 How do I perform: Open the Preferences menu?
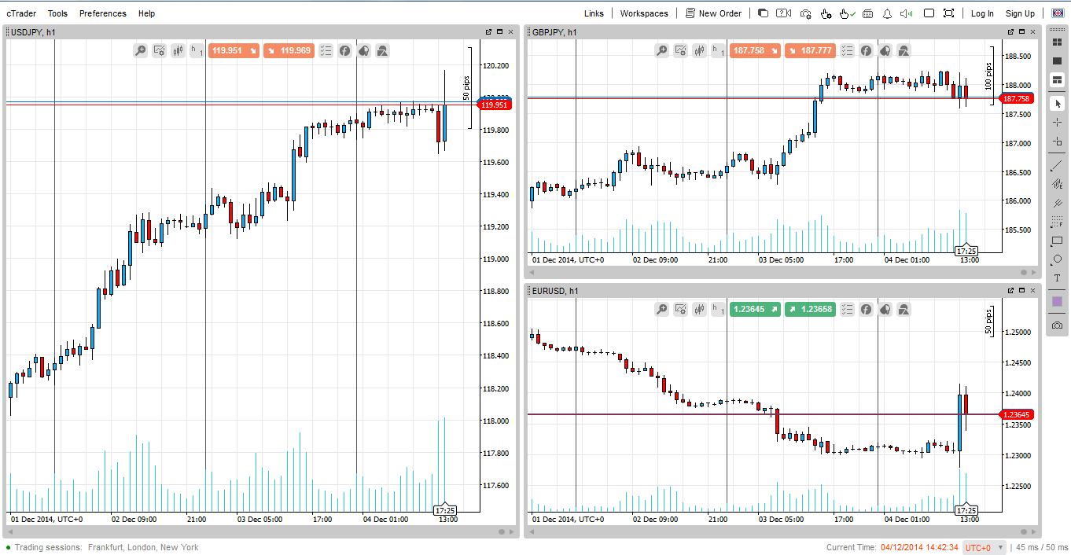(x=103, y=13)
